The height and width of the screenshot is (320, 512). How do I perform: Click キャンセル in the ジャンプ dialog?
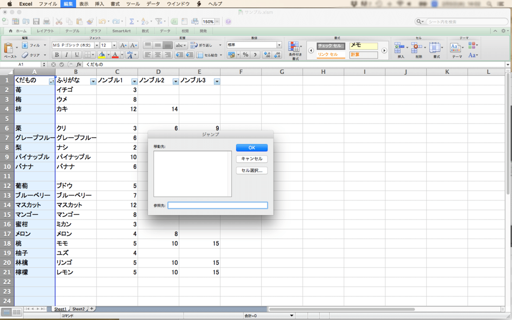(x=252, y=159)
